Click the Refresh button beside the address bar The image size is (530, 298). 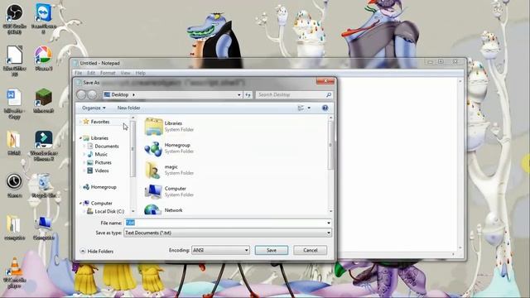248,95
